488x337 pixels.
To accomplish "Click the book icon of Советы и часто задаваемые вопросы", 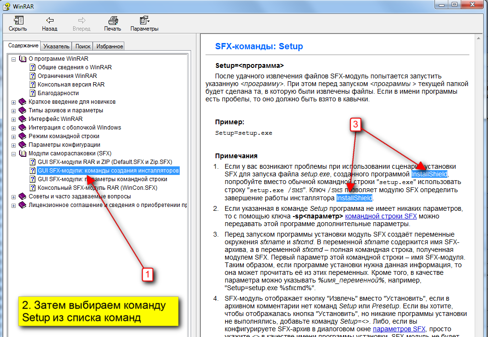I will click(22, 196).
